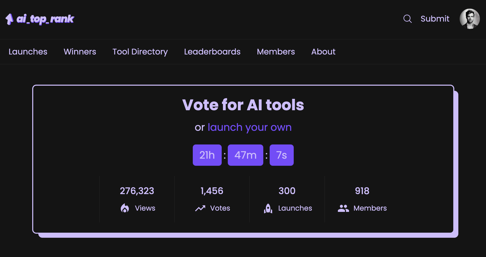The image size is (486, 257).
Task: Open the Leaderboards section
Action: [x=212, y=52]
